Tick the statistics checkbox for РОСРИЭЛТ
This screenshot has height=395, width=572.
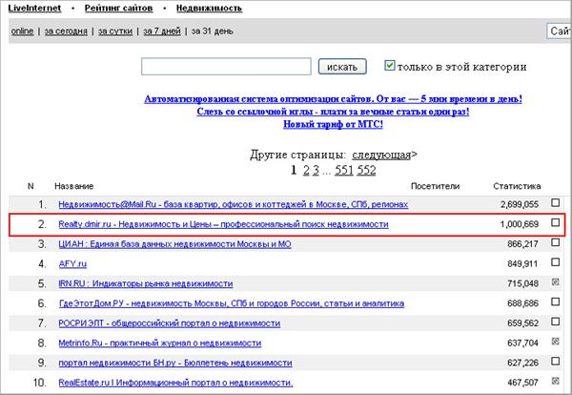click(x=555, y=322)
